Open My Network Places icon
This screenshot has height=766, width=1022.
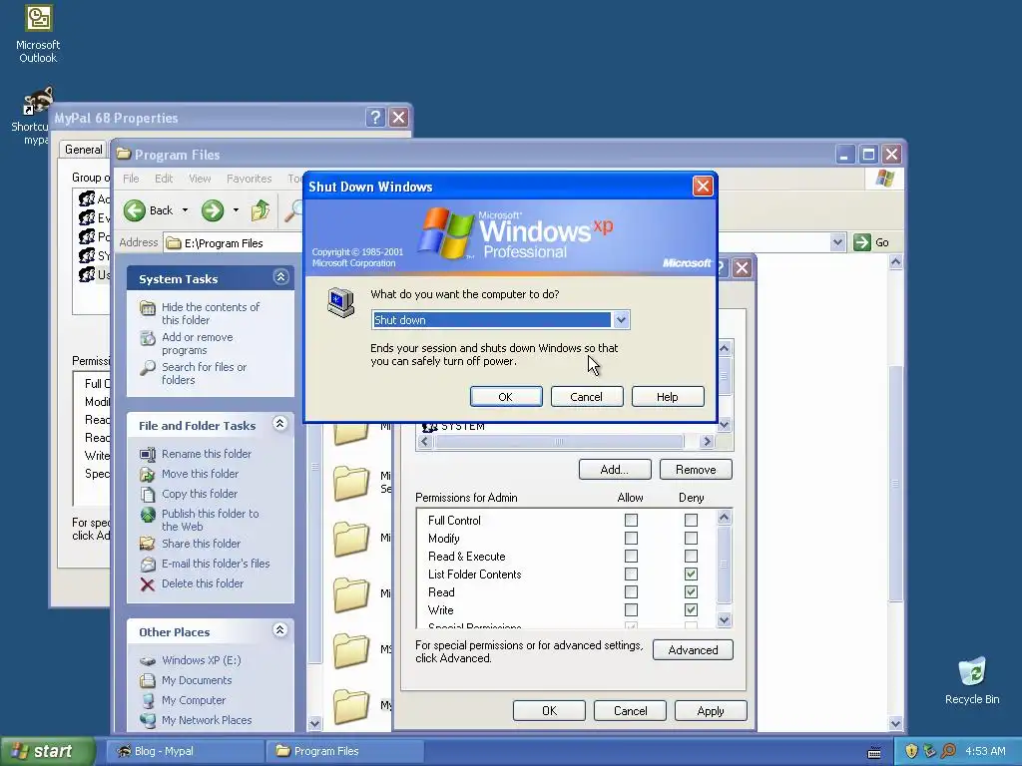(x=148, y=720)
